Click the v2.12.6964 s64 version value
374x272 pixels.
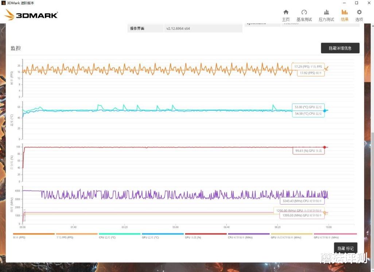coord(178,28)
